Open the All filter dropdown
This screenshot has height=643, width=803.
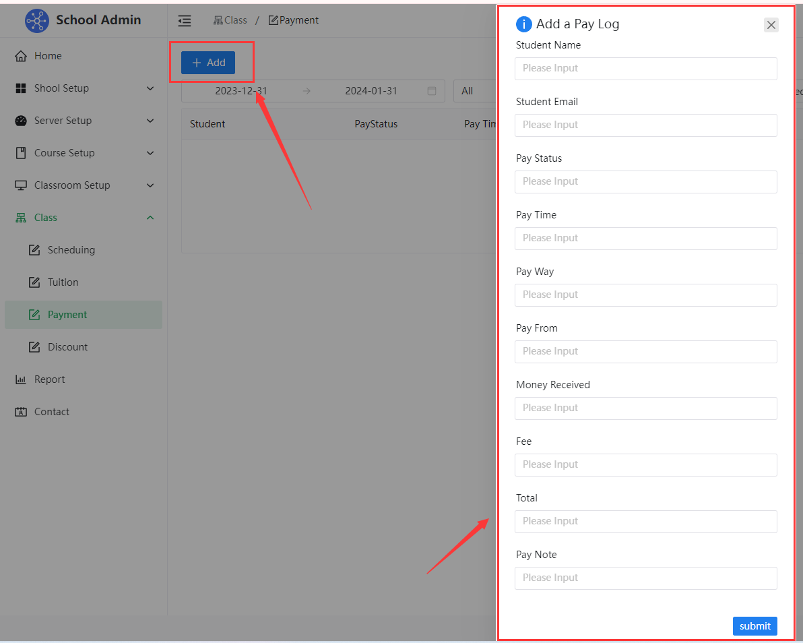click(474, 91)
